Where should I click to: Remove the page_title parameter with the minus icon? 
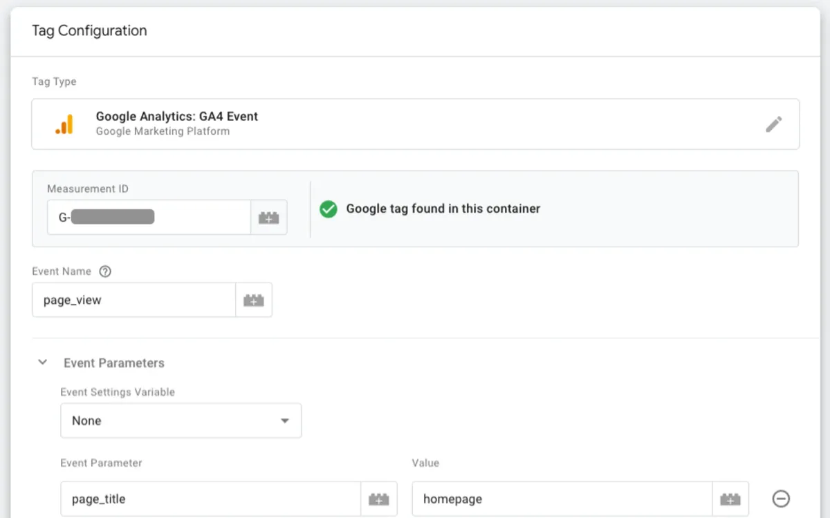pyautogui.click(x=780, y=498)
